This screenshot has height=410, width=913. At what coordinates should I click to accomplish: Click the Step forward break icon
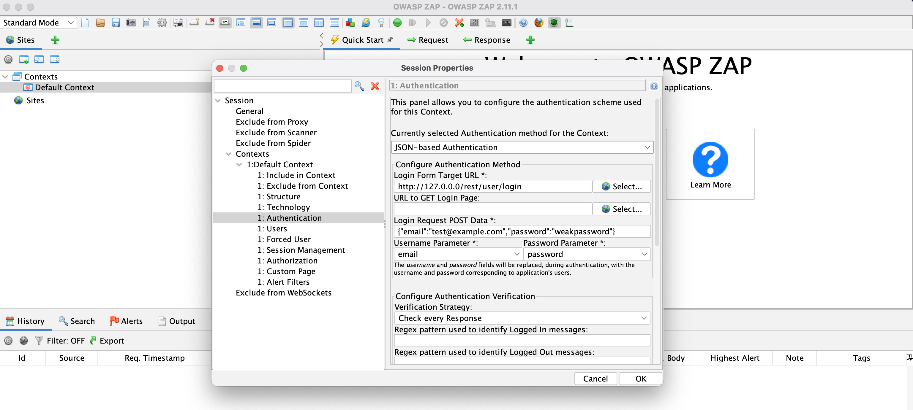[x=413, y=23]
